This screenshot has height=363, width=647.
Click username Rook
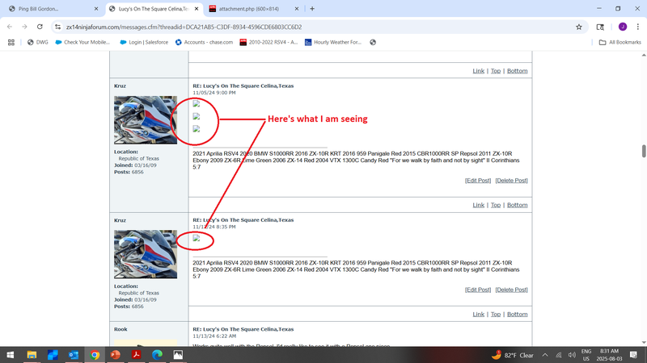coord(121,329)
